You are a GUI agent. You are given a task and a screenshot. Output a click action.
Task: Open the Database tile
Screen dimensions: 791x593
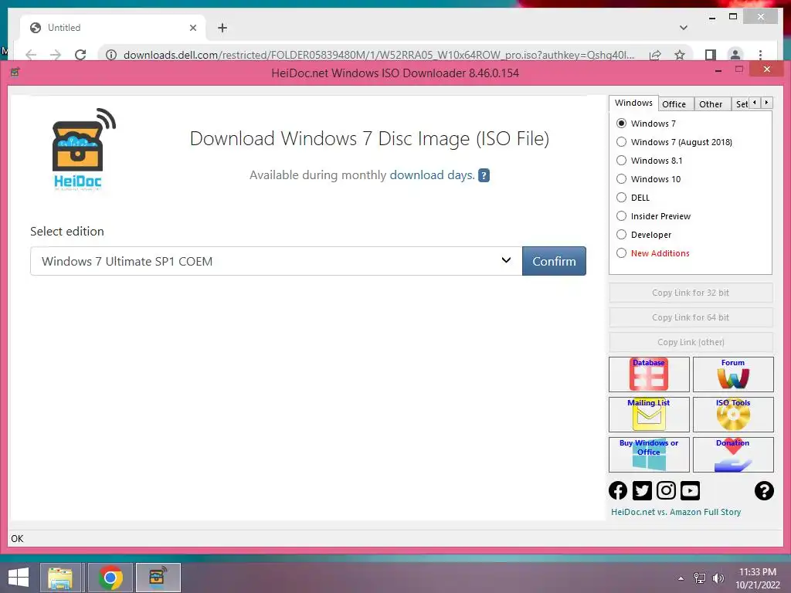pyautogui.click(x=649, y=374)
